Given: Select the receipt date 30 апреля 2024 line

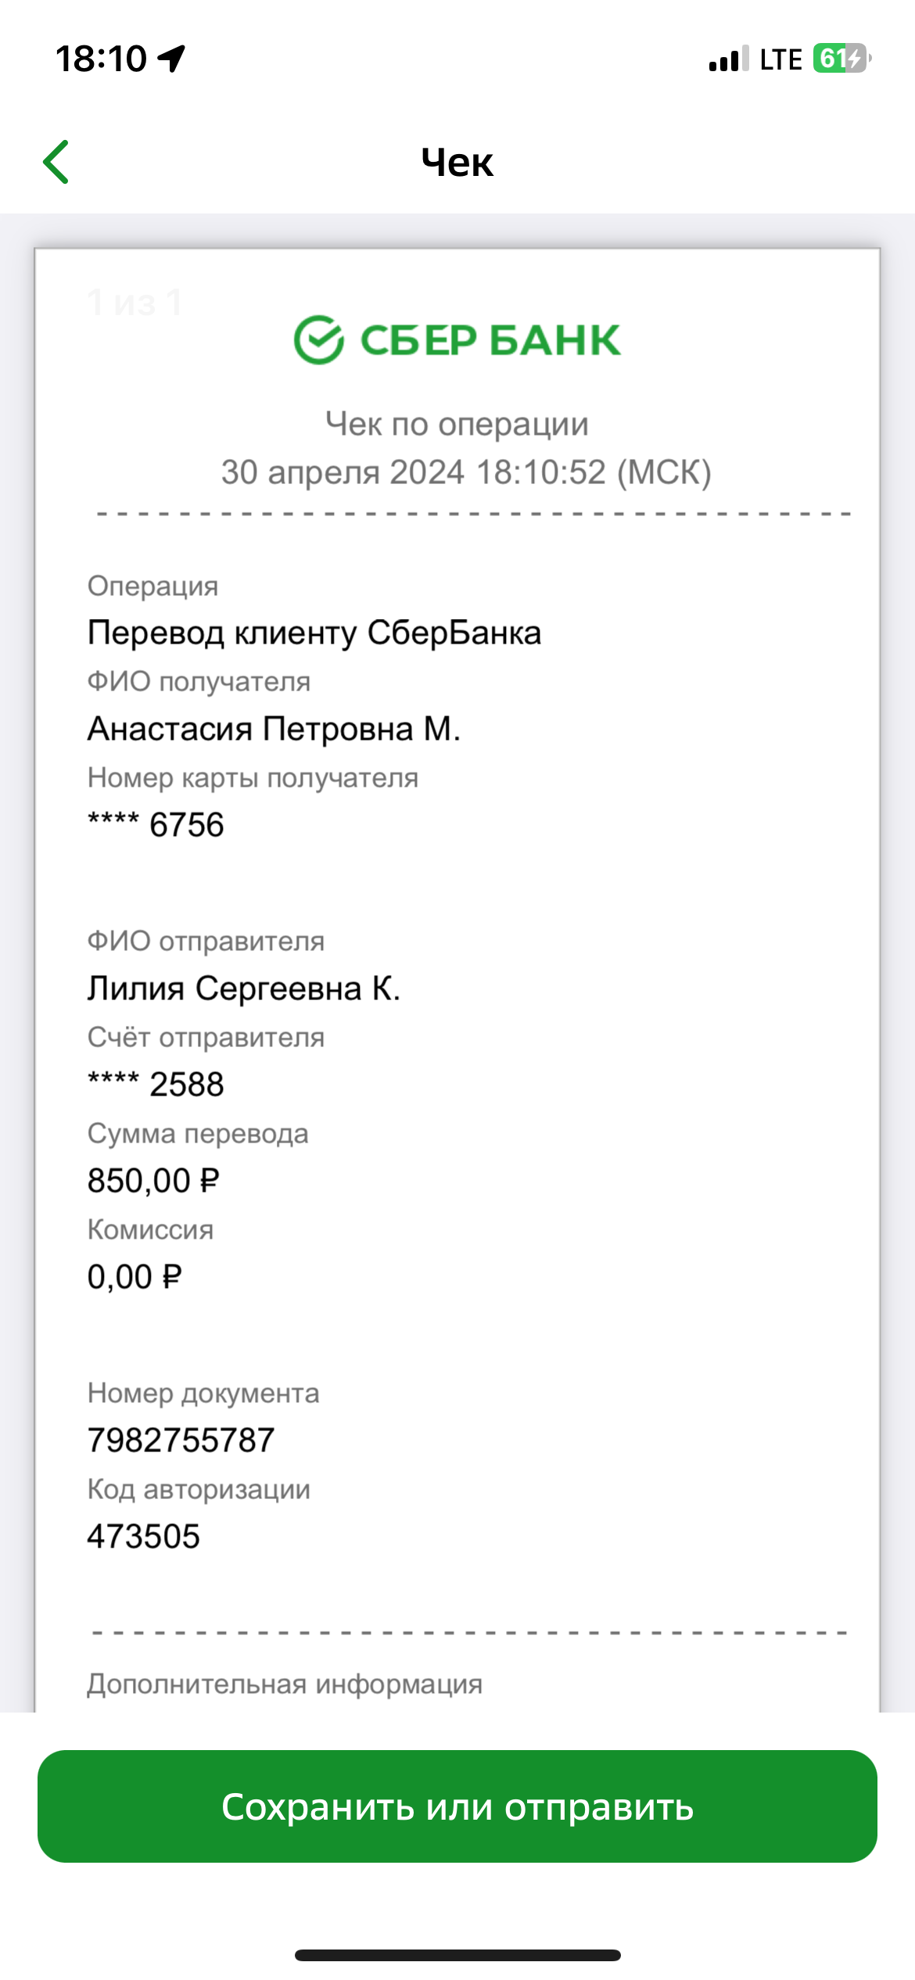Looking at the screenshot, I should (466, 472).
